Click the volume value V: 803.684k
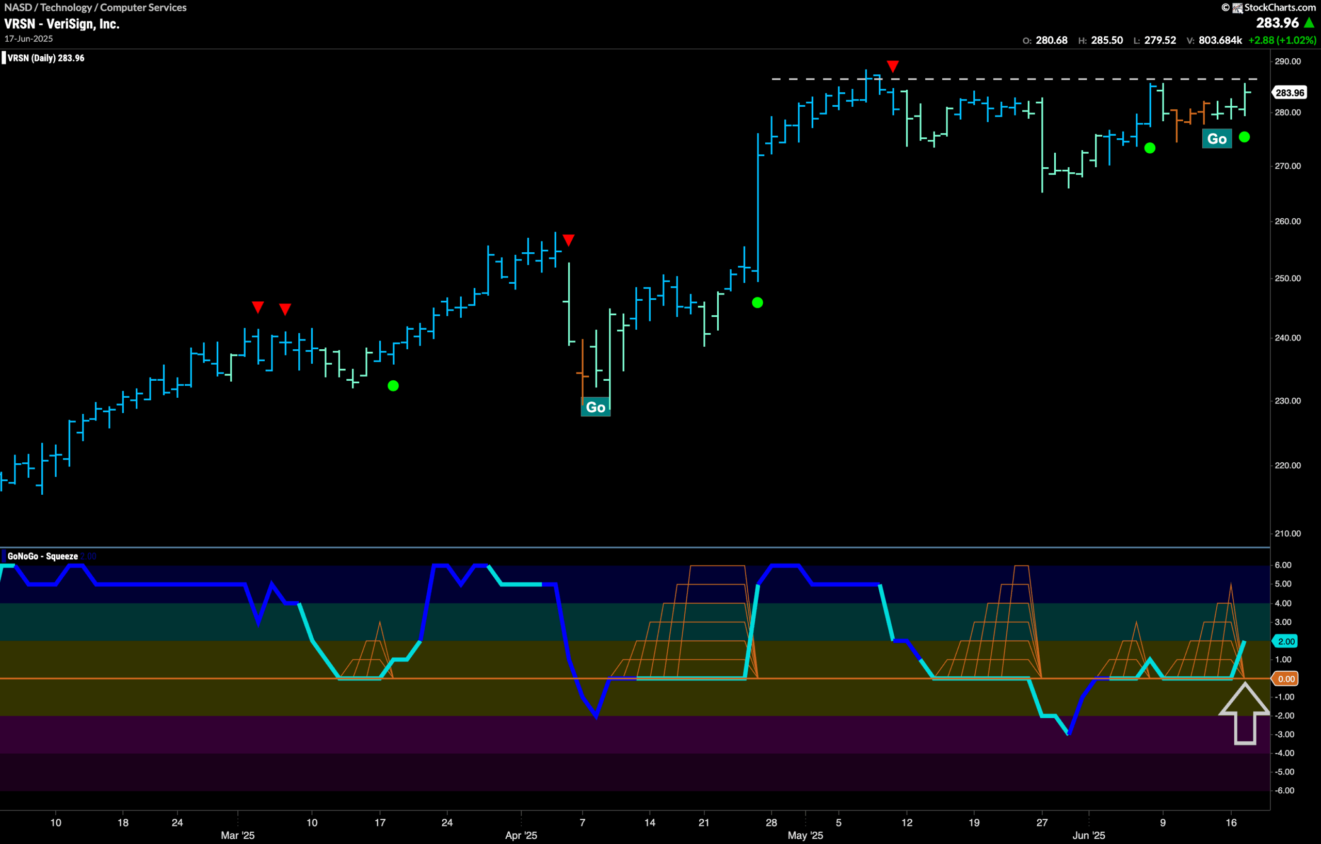The image size is (1321, 844). point(1214,40)
